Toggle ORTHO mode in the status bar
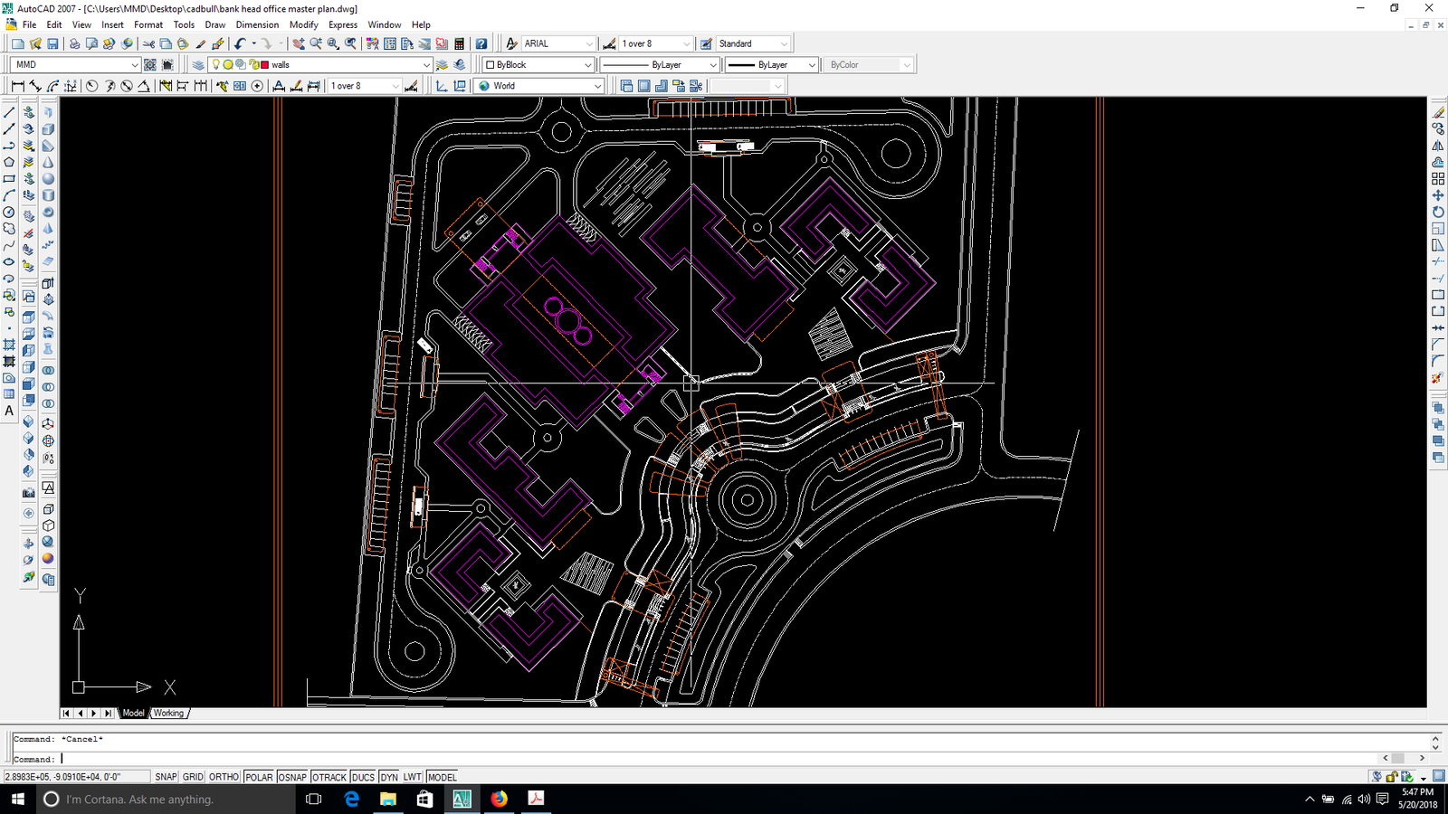Screen dimensions: 1448x814 pos(224,777)
